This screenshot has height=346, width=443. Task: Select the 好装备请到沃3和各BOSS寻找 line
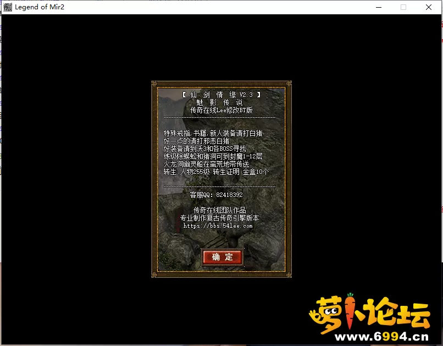(204, 149)
